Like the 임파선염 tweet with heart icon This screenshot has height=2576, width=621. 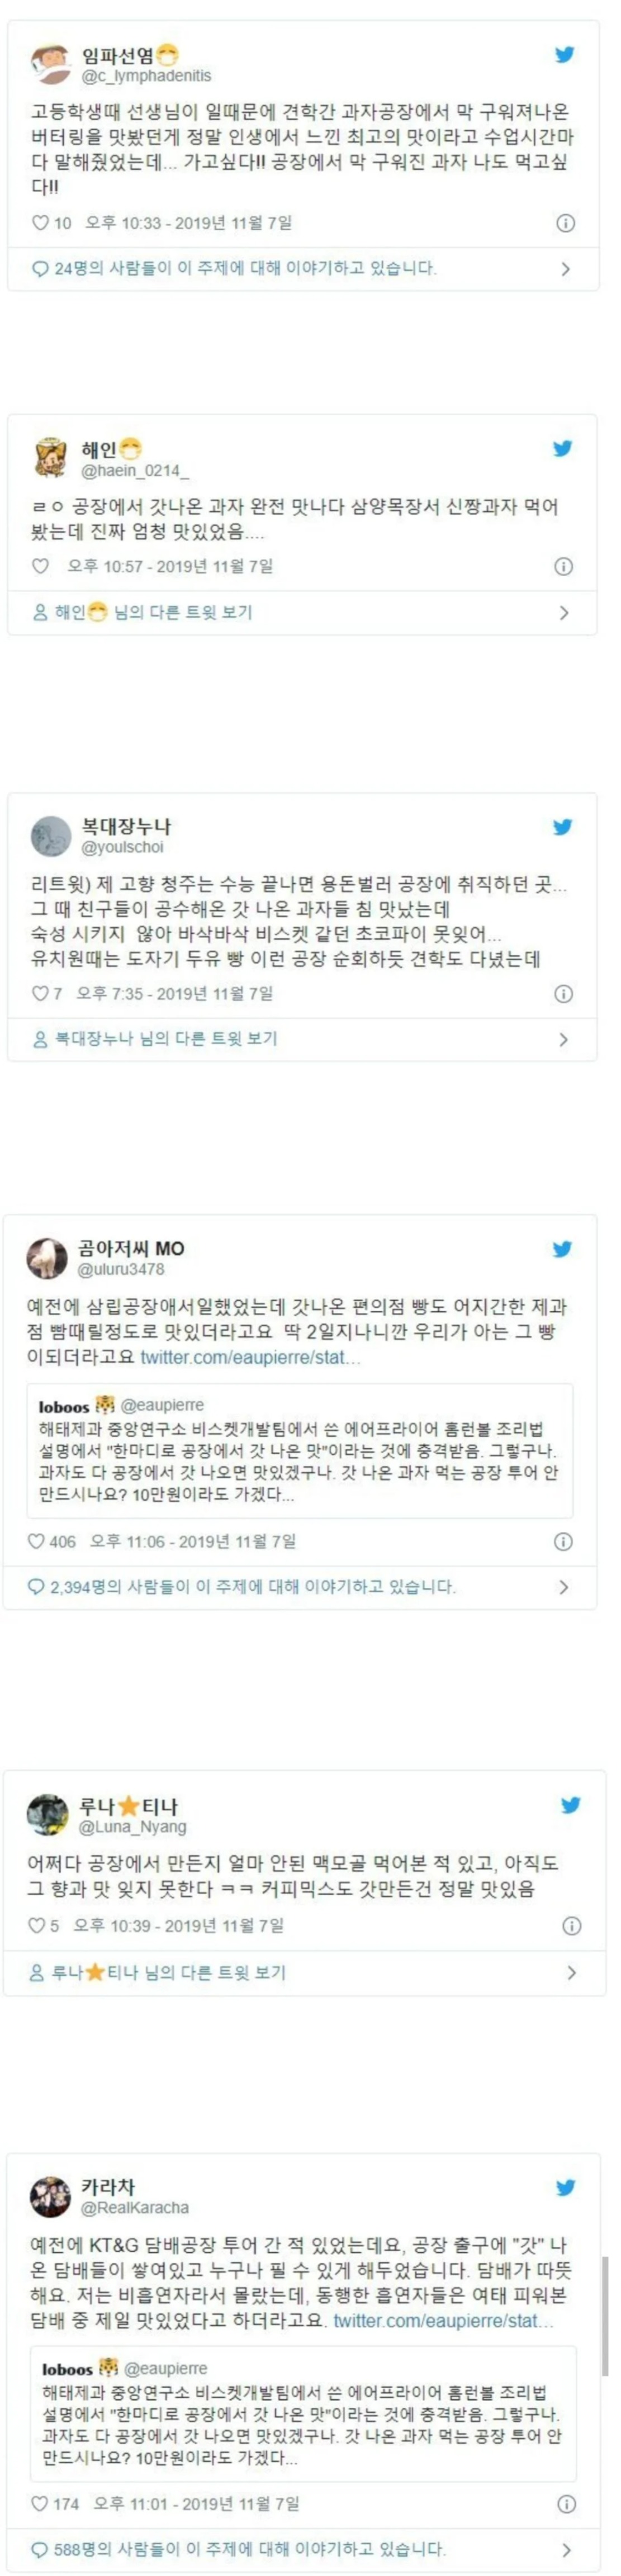tap(41, 223)
